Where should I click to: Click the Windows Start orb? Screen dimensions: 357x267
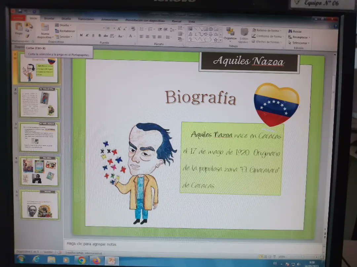pyautogui.click(x=21, y=259)
